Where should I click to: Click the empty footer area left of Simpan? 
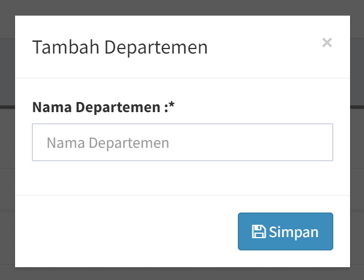123,231
